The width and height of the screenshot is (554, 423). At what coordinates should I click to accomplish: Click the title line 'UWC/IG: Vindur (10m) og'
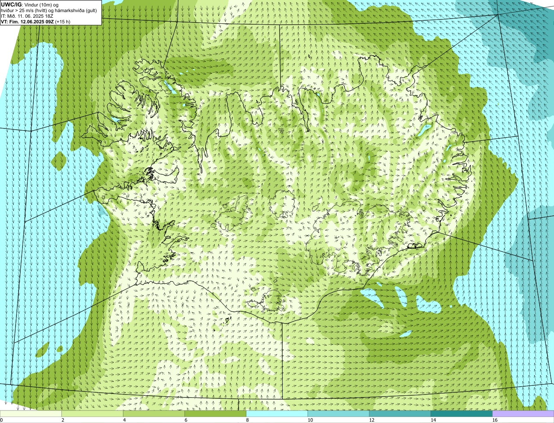click(30, 5)
